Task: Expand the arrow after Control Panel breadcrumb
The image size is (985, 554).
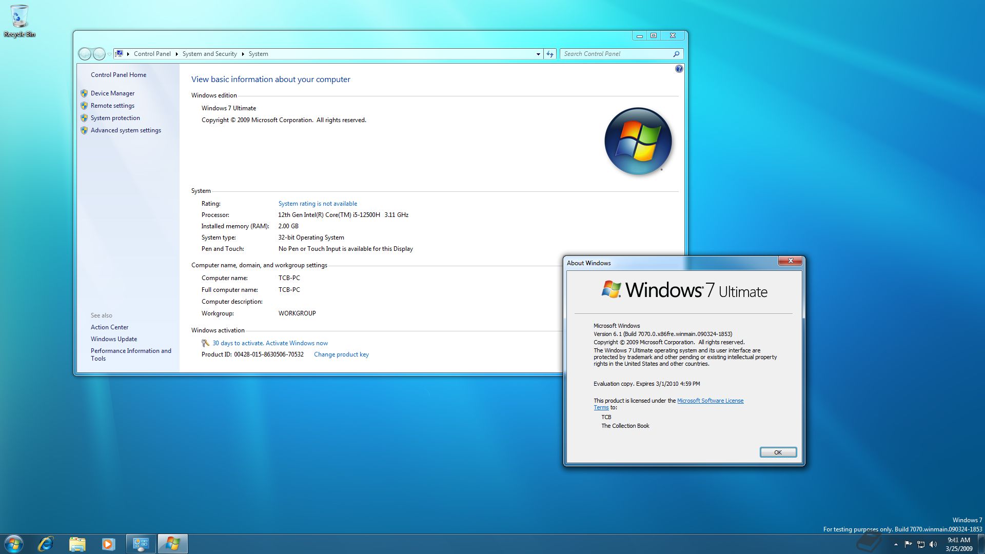Action: click(x=176, y=54)
